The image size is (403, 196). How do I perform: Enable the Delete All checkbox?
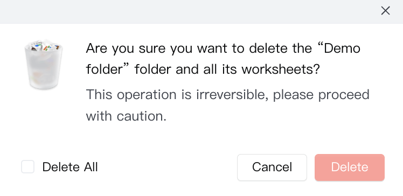(28, 167)
